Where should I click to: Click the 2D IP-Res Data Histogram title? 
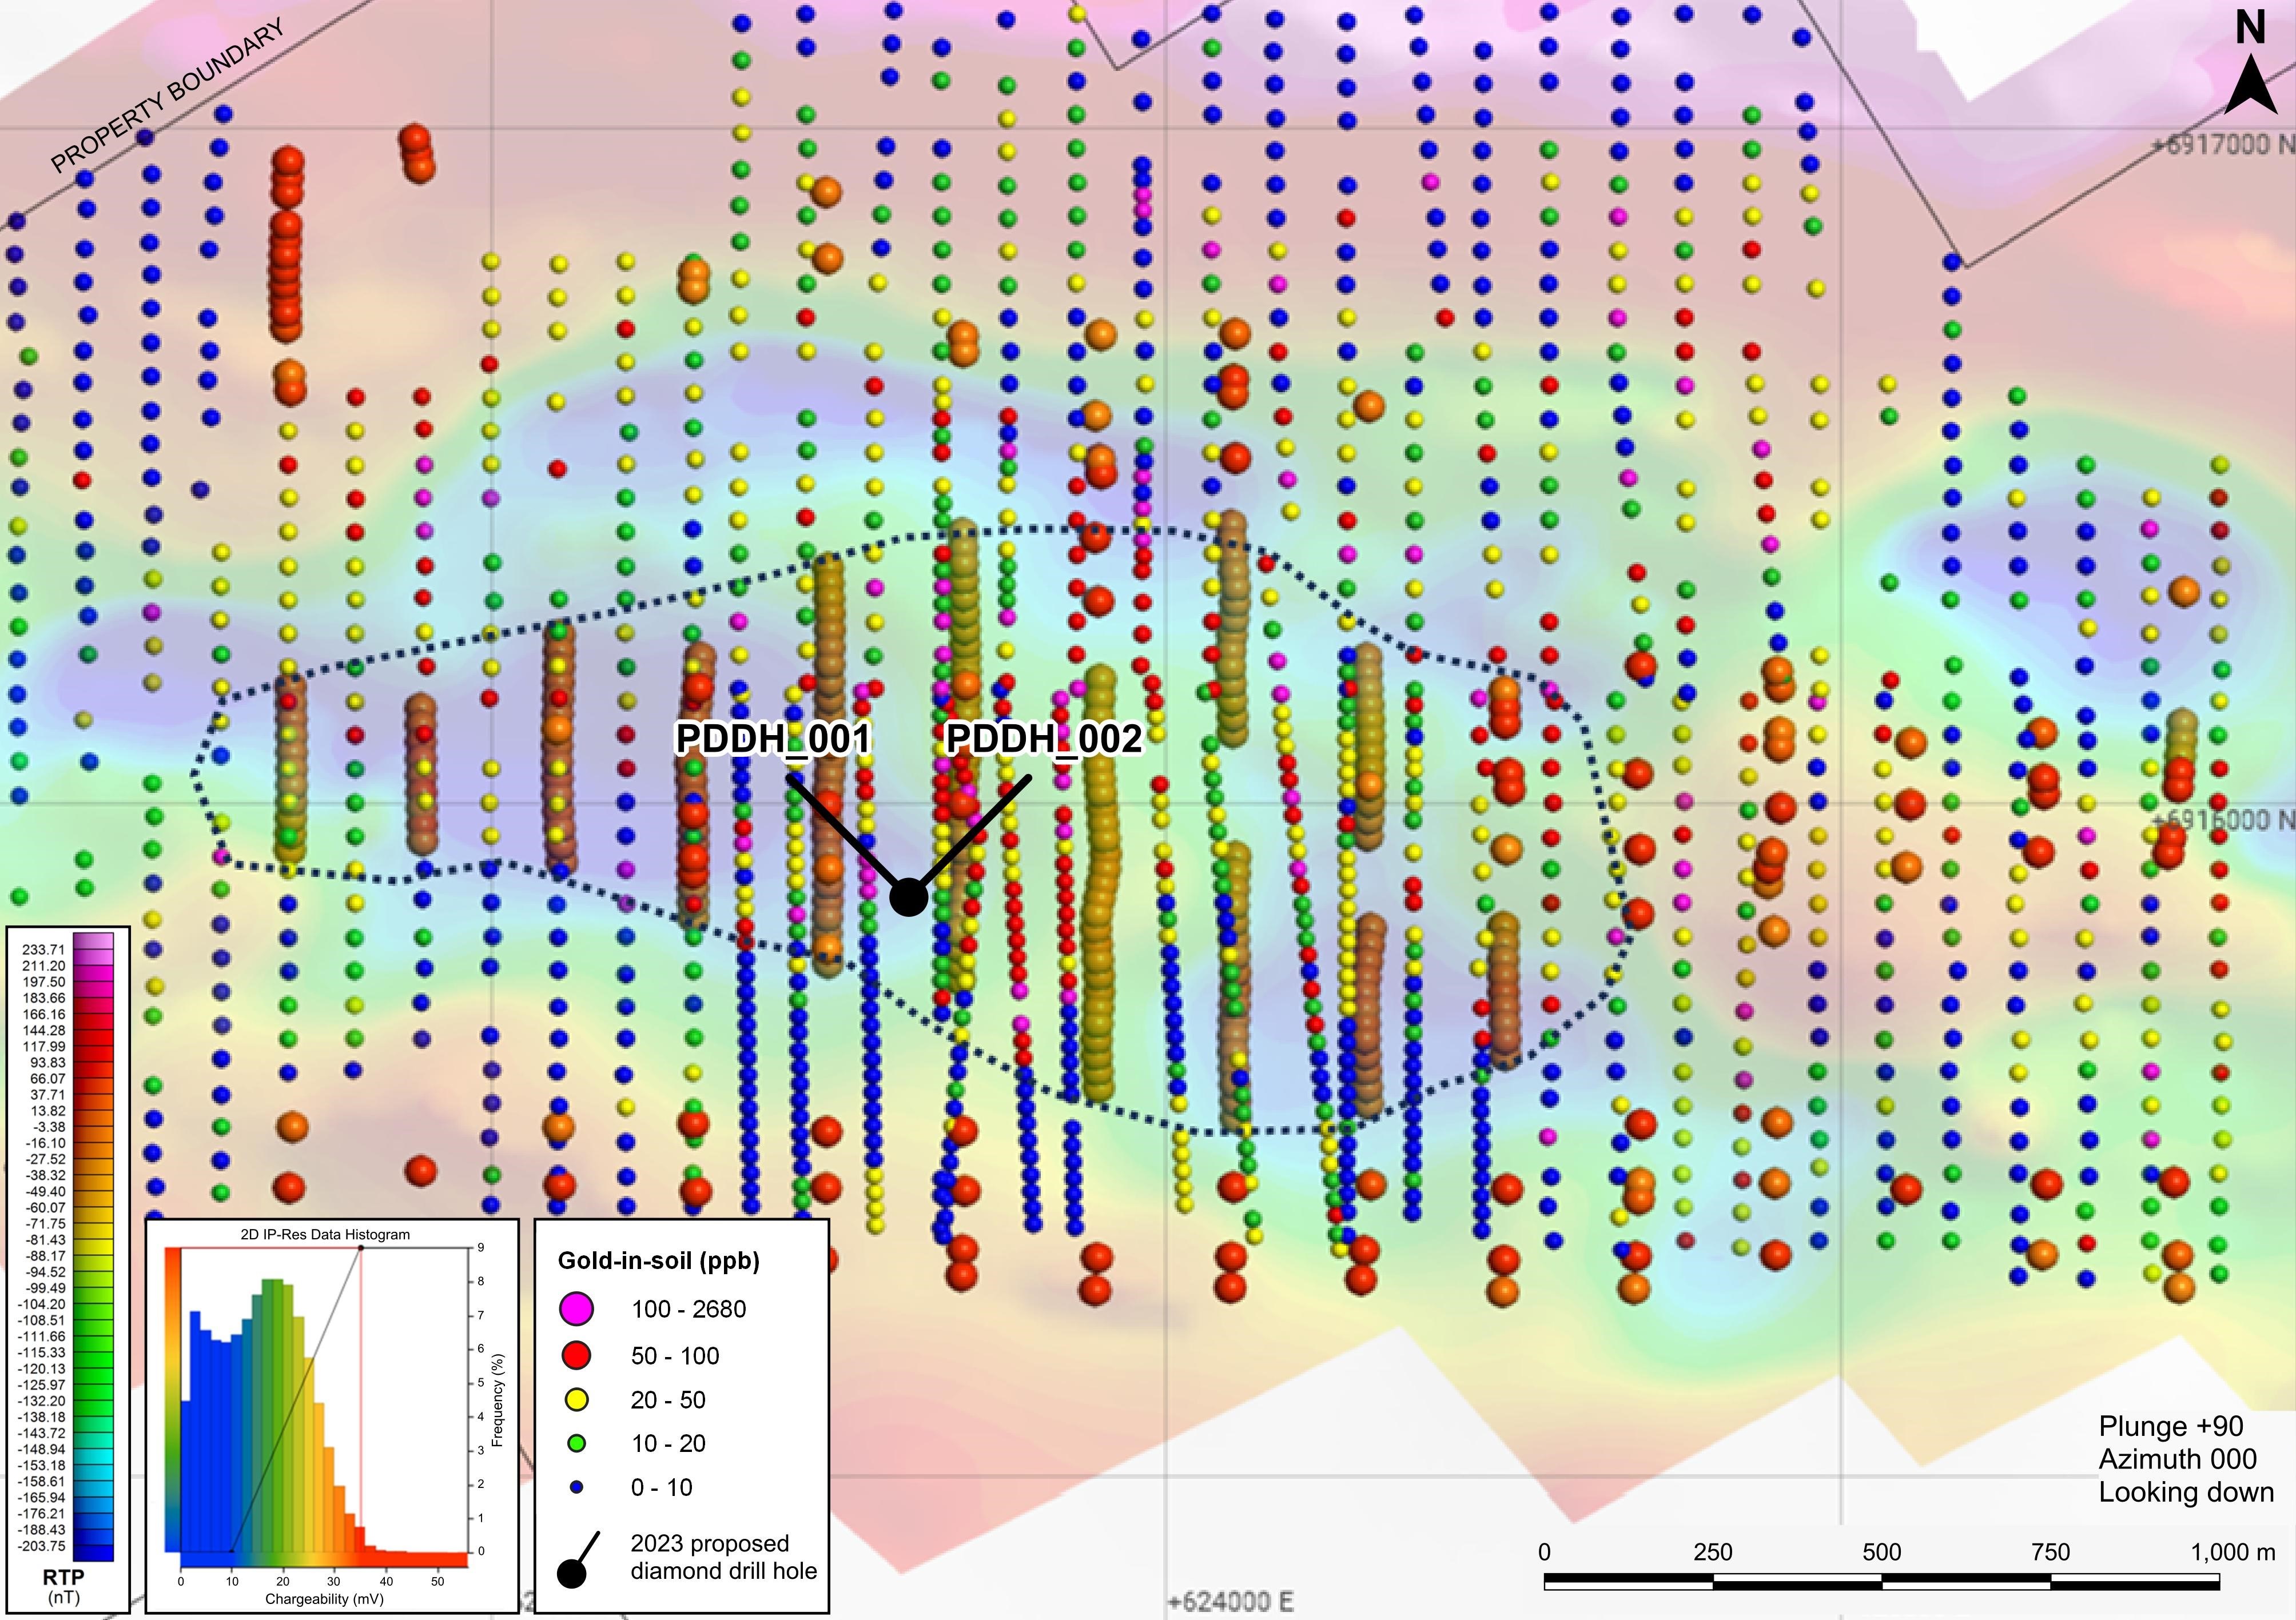click(325, 1234)
